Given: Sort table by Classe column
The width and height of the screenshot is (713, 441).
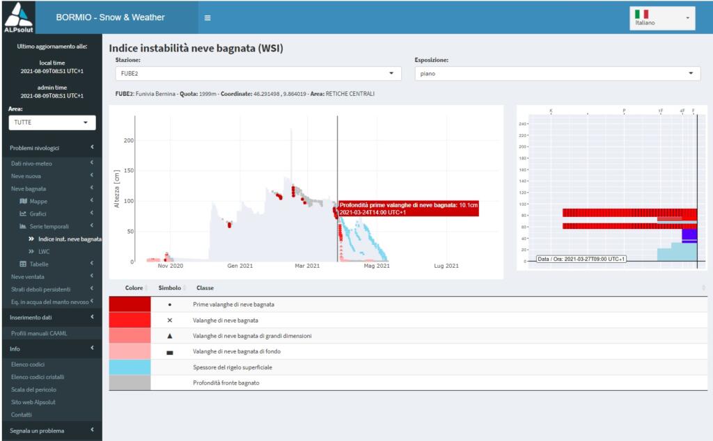Looking at the screenshot, I should click(205, 288).
